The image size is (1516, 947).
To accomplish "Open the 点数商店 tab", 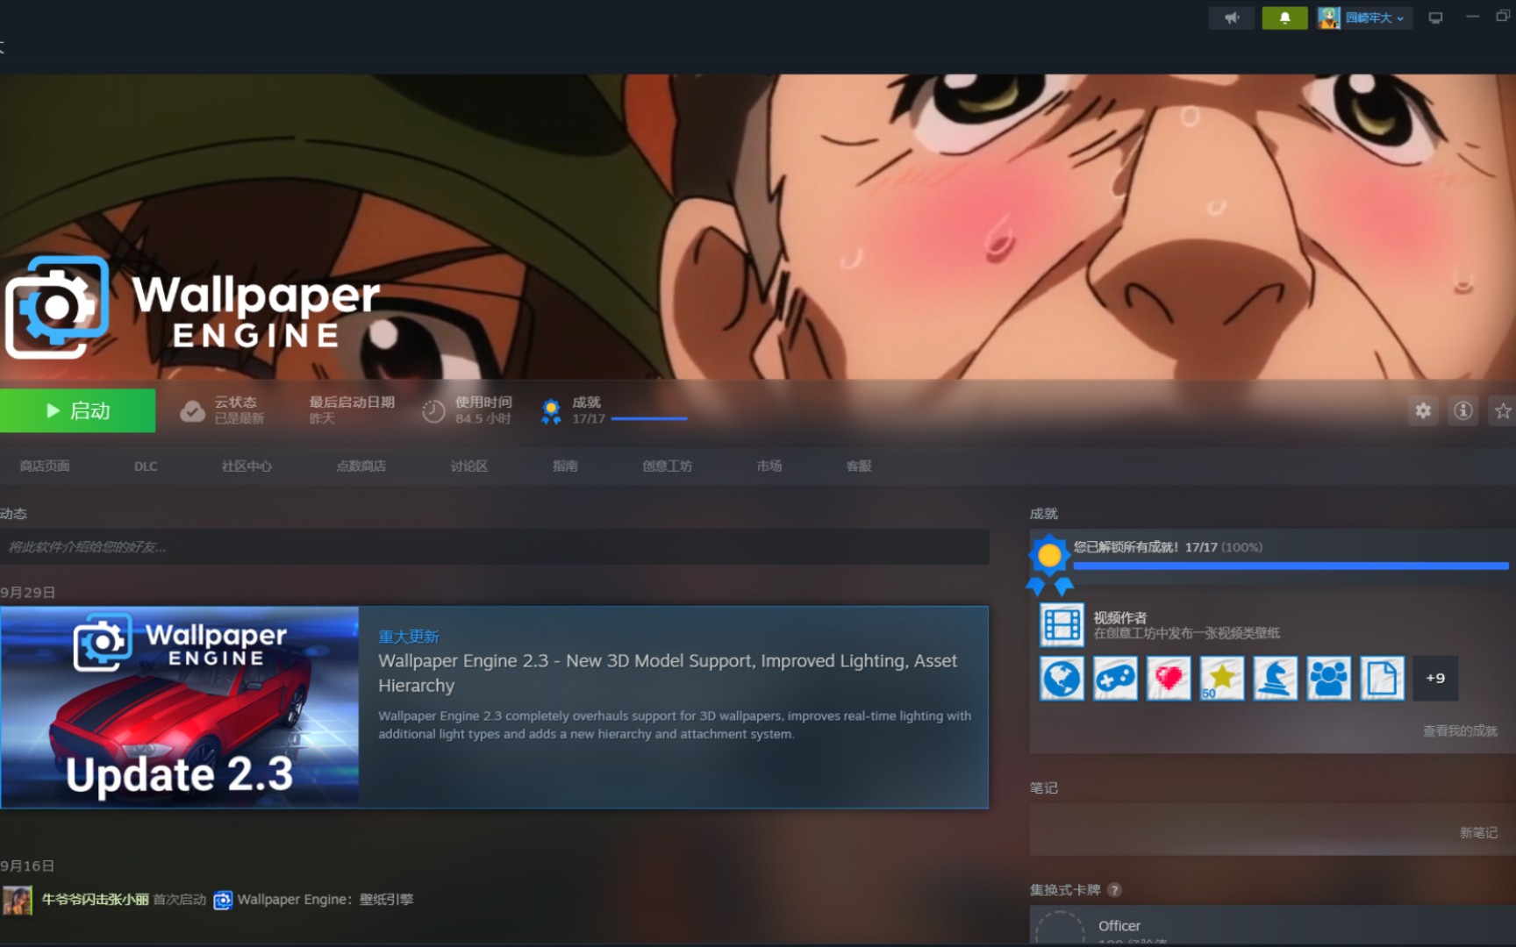I will 361,466.
